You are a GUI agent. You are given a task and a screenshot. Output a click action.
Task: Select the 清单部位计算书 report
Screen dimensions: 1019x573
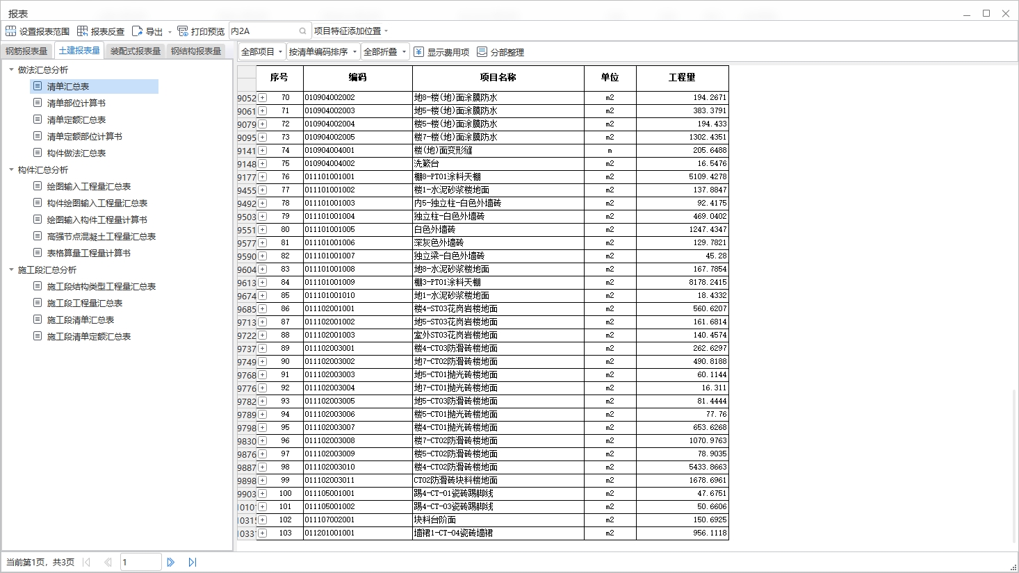point(76,103)
